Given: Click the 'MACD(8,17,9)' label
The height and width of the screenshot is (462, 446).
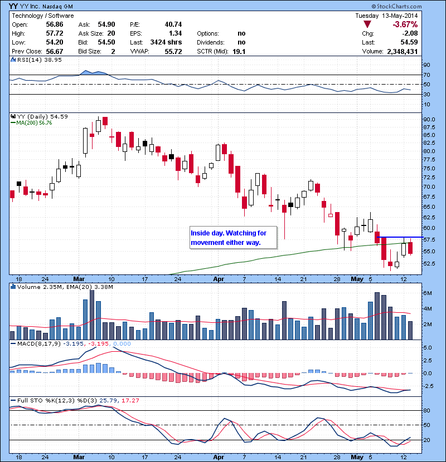Looking at the screenshot, I should 39,343.
